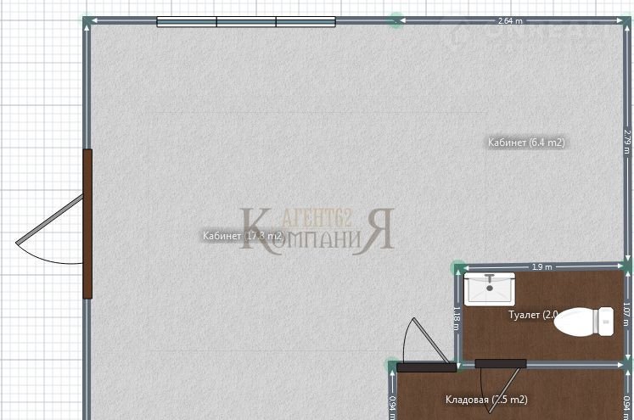This screenshot has width=634, height=420.
Task: Click the 1.18 m wall dimension
Action: 457,316
